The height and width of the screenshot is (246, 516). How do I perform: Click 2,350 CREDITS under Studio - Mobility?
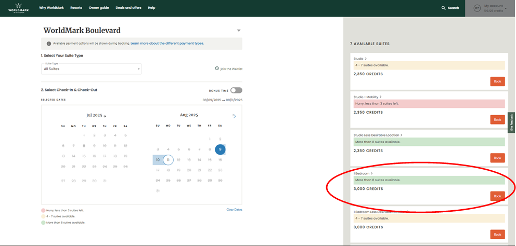368,112
